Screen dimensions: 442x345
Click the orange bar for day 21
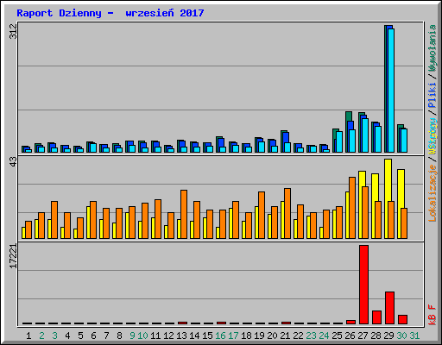coord(287,213)
